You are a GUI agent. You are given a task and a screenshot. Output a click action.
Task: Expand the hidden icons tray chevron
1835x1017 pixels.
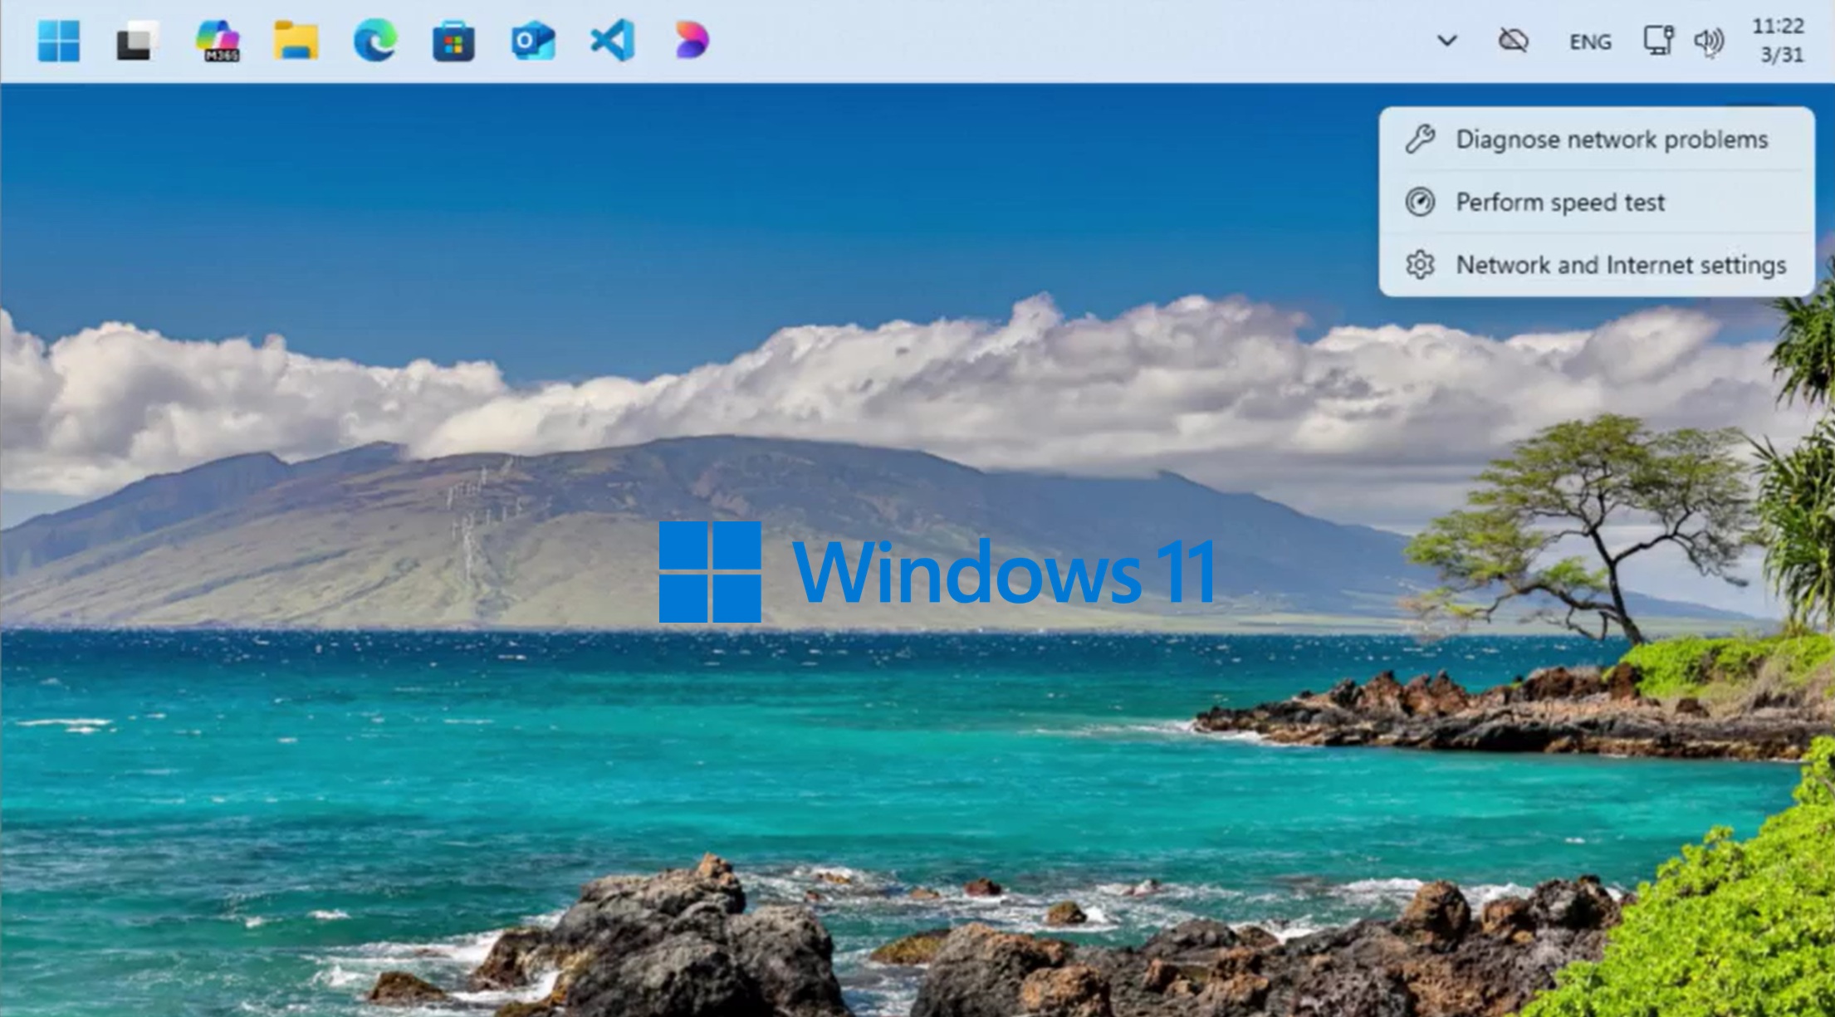[1448, 40]
